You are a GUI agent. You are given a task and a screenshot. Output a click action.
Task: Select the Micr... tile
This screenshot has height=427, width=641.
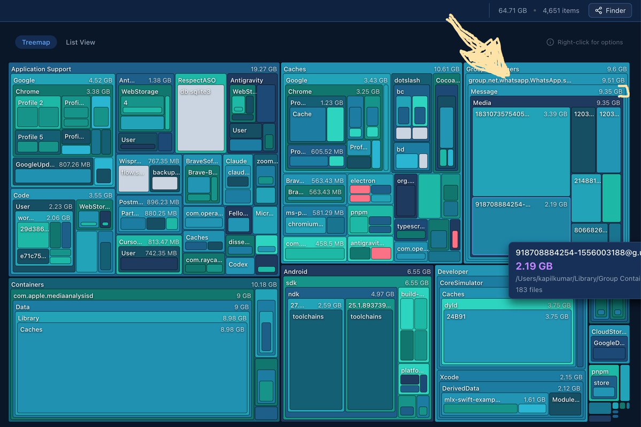point(265,220)
